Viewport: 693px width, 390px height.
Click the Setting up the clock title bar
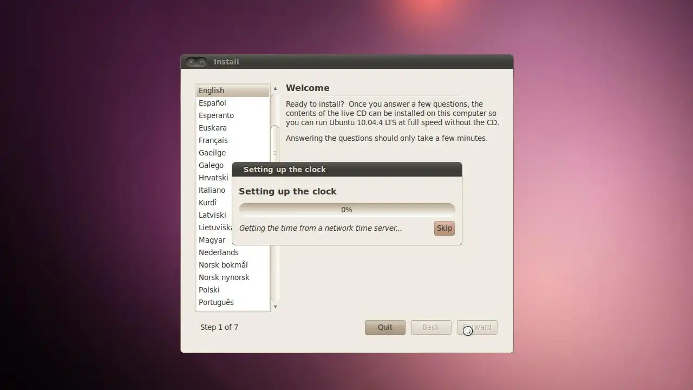346,170
